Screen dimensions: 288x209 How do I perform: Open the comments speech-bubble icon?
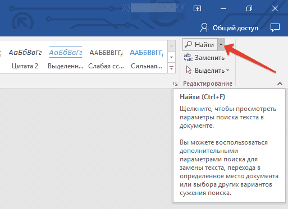(275, 27)
